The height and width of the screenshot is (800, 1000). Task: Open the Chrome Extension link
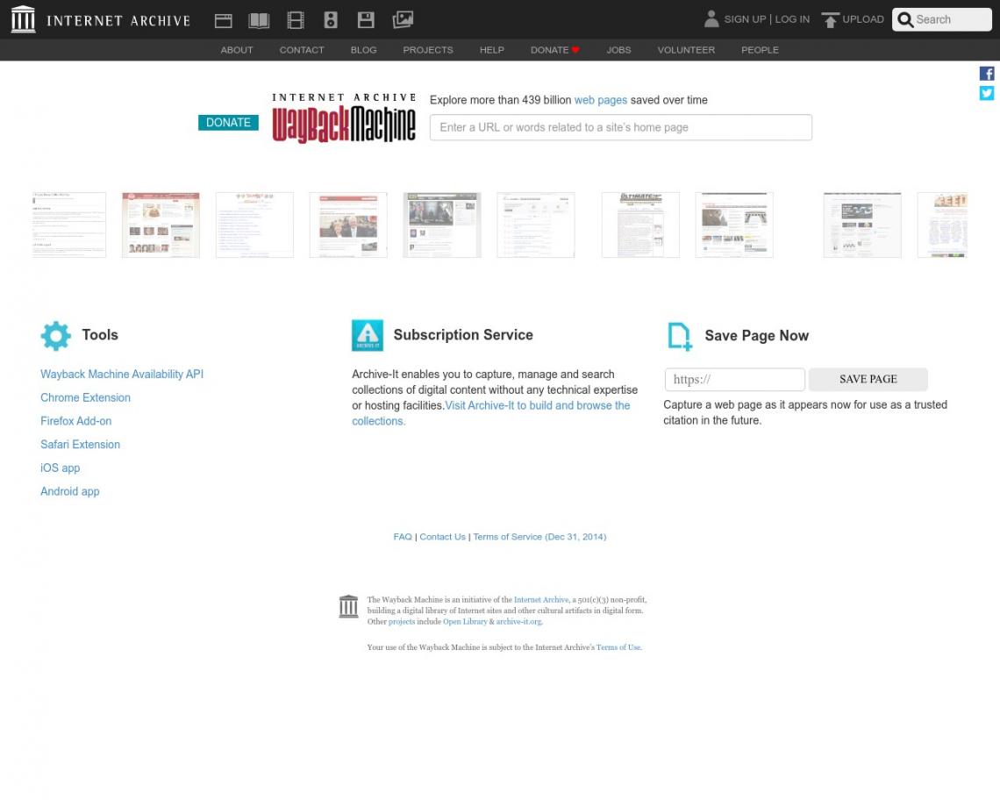[x=85, y=397]
